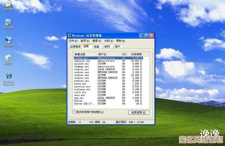The image size is (225, 146).
Task: Select the svchost.exe row using 3,192 K
Action: click(108, 72)
